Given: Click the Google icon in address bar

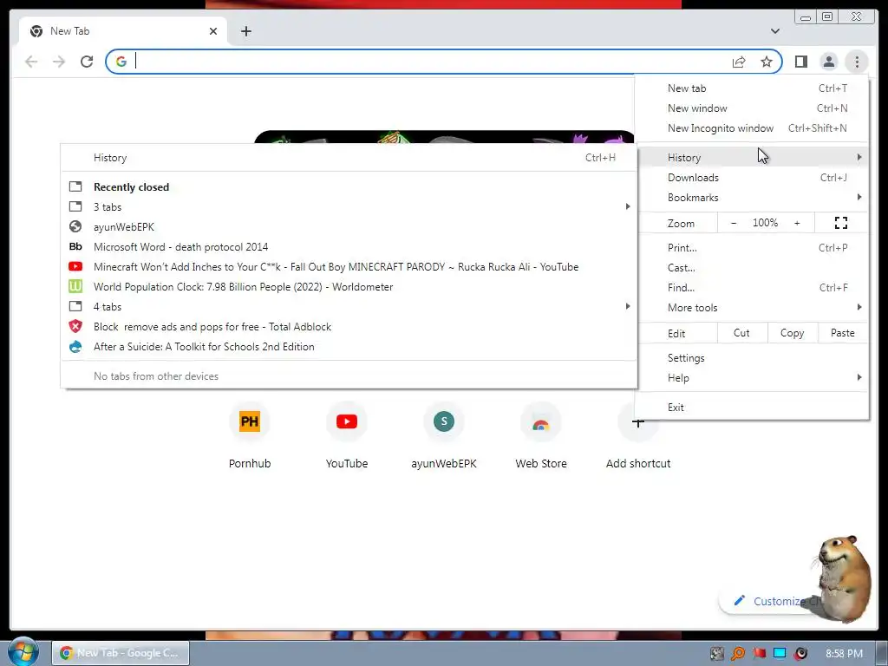Looking at the screenshot, I should pyautogui.click(x=121, y=62).
